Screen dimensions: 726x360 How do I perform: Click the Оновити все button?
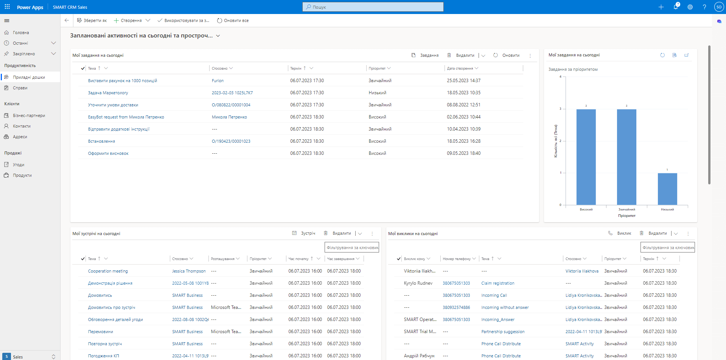tap(233, 20)
